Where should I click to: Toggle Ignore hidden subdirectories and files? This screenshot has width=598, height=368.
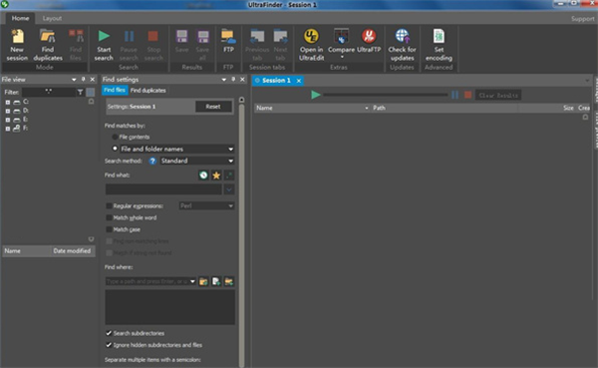(x=109, y=345)
